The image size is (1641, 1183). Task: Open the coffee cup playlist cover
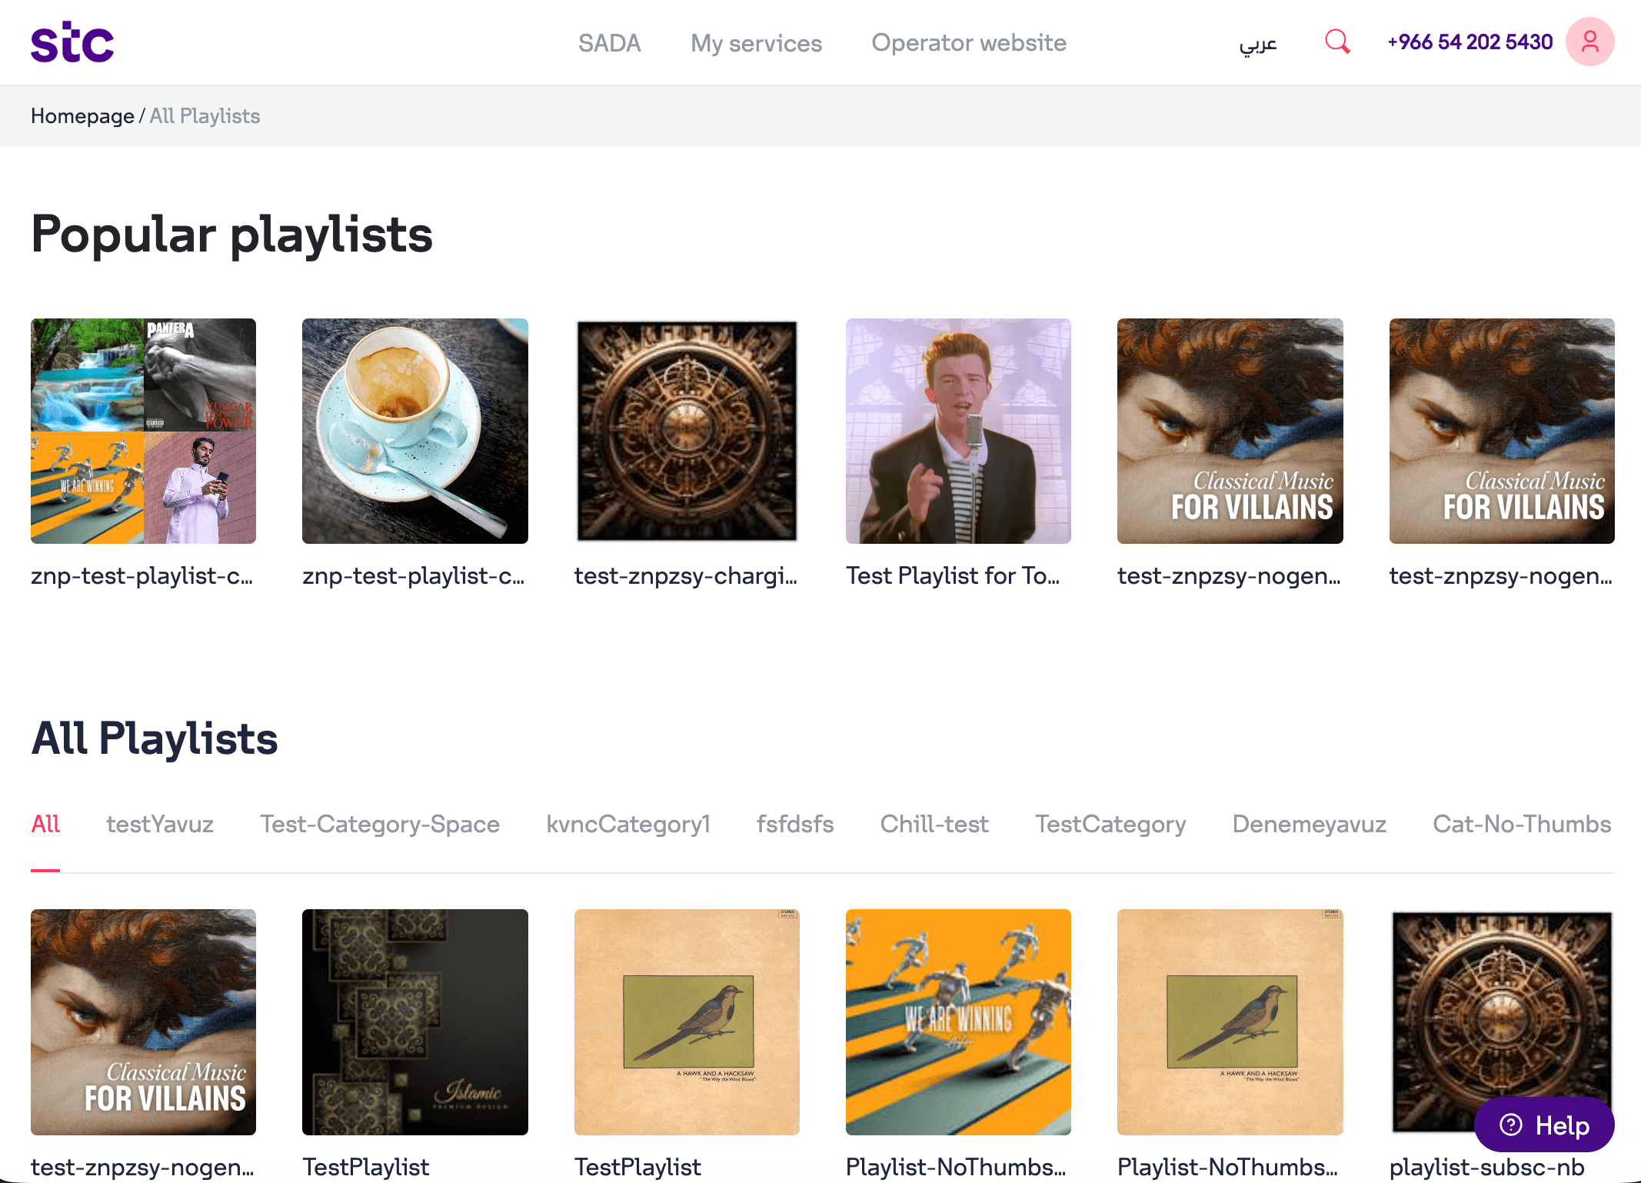(415, 431)
